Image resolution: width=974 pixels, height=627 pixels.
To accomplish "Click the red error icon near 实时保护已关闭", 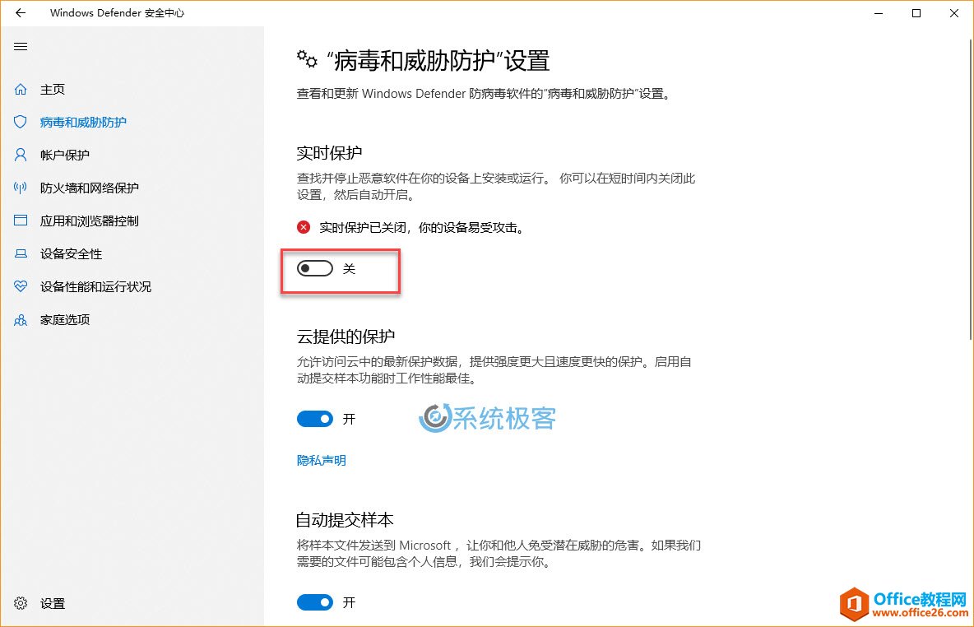I will pos(303,227).
